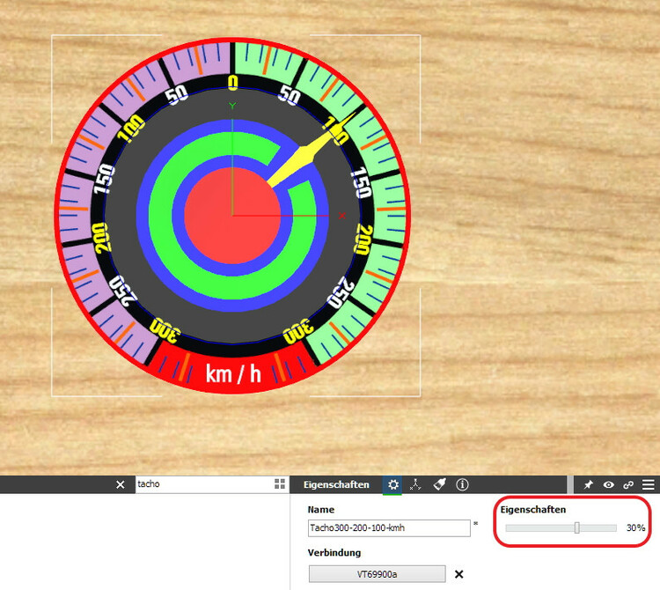This screenshot has width=660, height=590.
Task: Click the tacho search field
Action: [x=204, y=483]
